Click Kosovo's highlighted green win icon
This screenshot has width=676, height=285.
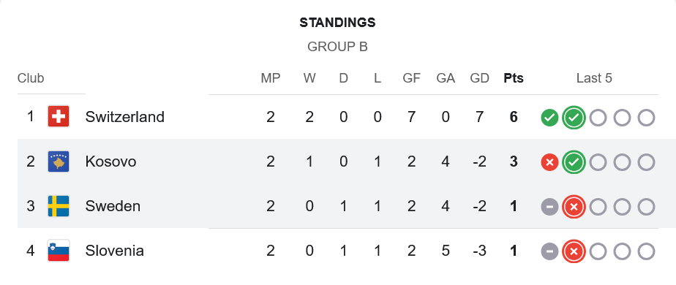click(574, 162)
